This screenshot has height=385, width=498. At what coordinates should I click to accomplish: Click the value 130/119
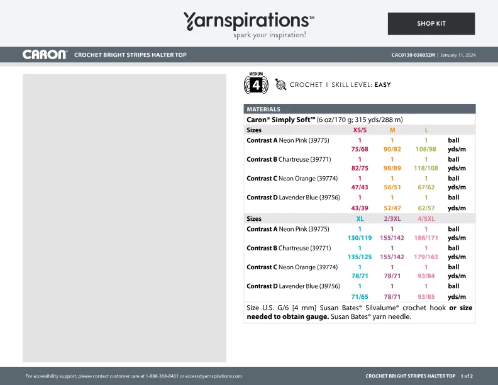pos(360,238)
